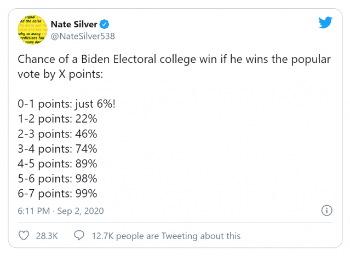350x256 pixels.
Task: Click the '0-1 points: just 6%!' line
Action: 66,104
